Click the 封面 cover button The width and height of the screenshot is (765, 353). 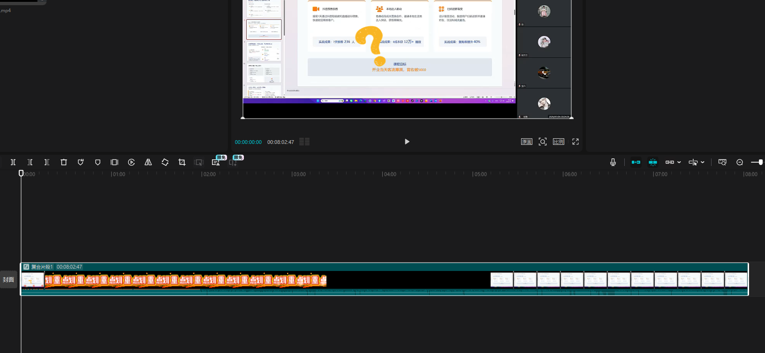coord(8,279)
